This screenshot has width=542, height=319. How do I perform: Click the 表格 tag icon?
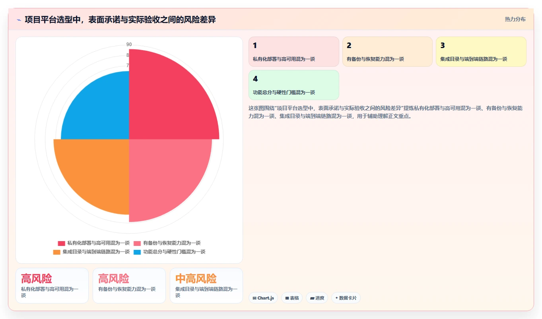(287, 298)
